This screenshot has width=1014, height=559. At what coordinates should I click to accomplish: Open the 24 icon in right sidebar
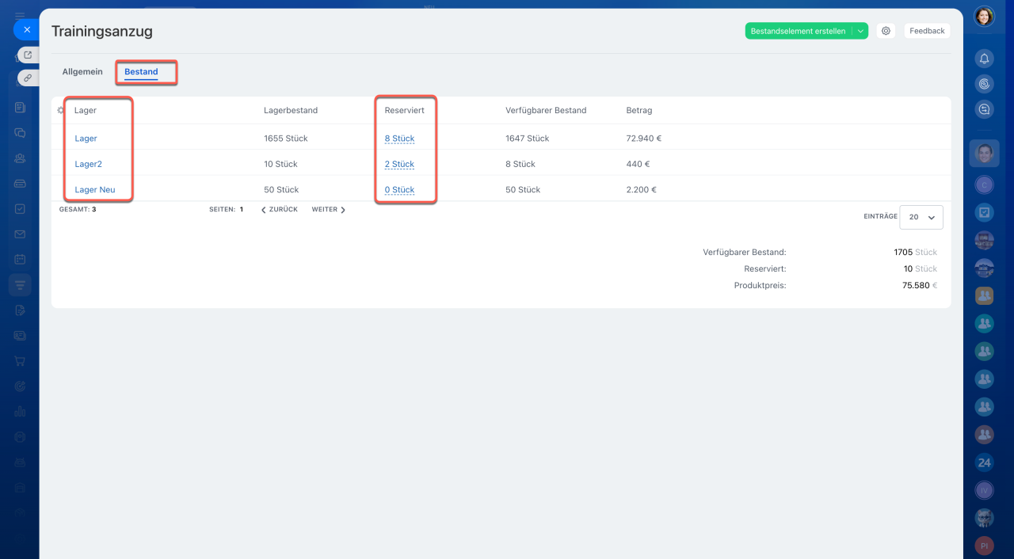984,462
